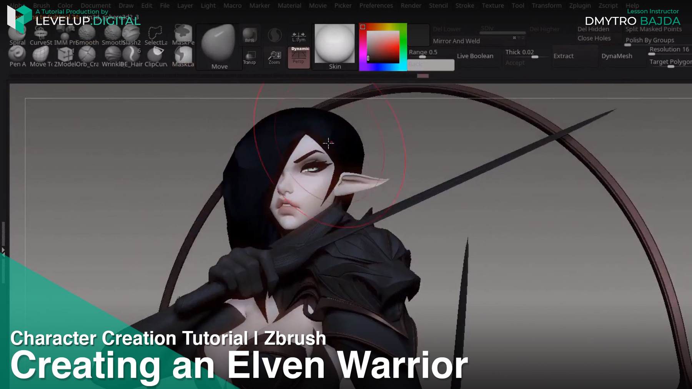Image resolution: width=692 pixels, height=389 pixels.
Task: Open the Material menu
Action: coord(289,5)
